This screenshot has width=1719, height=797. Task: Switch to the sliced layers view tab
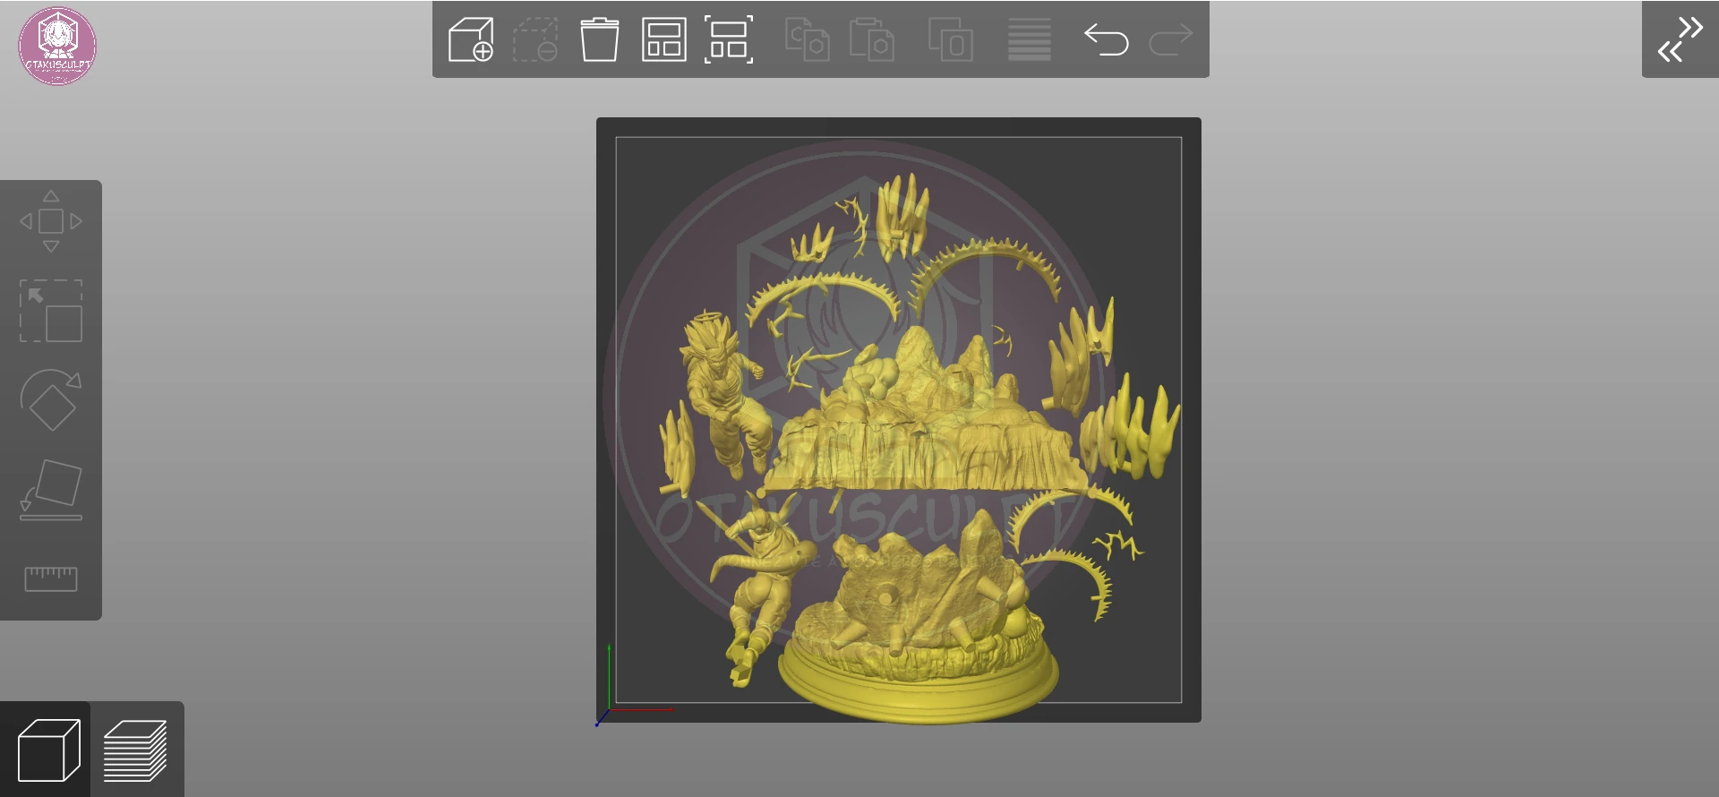click(x=136, y=750)
